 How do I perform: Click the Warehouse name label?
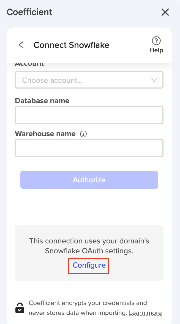[x=45, y=134]
